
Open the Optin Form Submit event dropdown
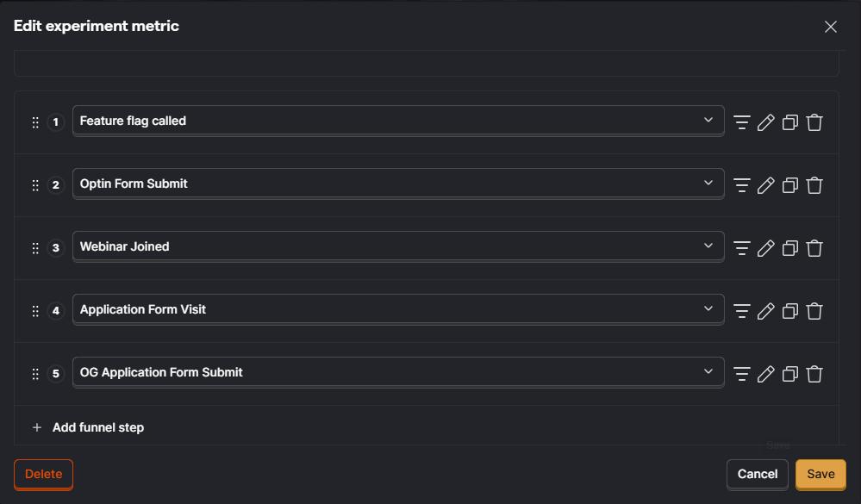[398, 184]
